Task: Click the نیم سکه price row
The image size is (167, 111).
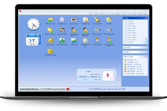Action: 133,69
